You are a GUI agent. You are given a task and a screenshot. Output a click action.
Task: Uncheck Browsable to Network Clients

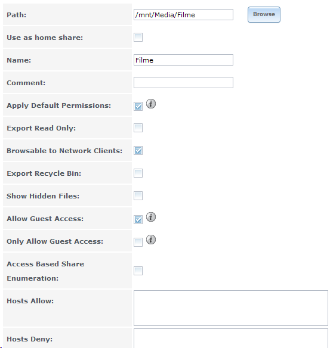[138, 151]
